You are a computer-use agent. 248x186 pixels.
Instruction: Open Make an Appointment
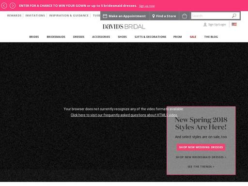(125, 16)
